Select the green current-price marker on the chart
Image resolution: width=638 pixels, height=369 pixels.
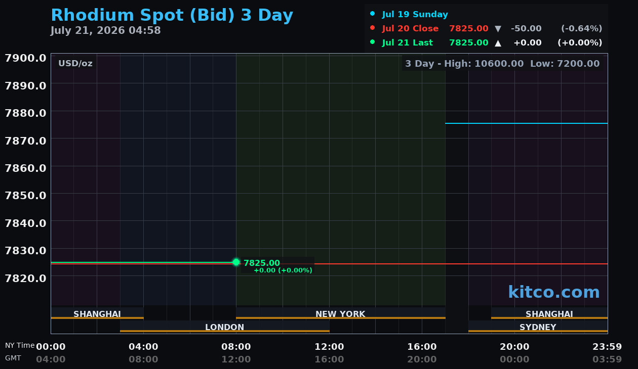point(236,262)
